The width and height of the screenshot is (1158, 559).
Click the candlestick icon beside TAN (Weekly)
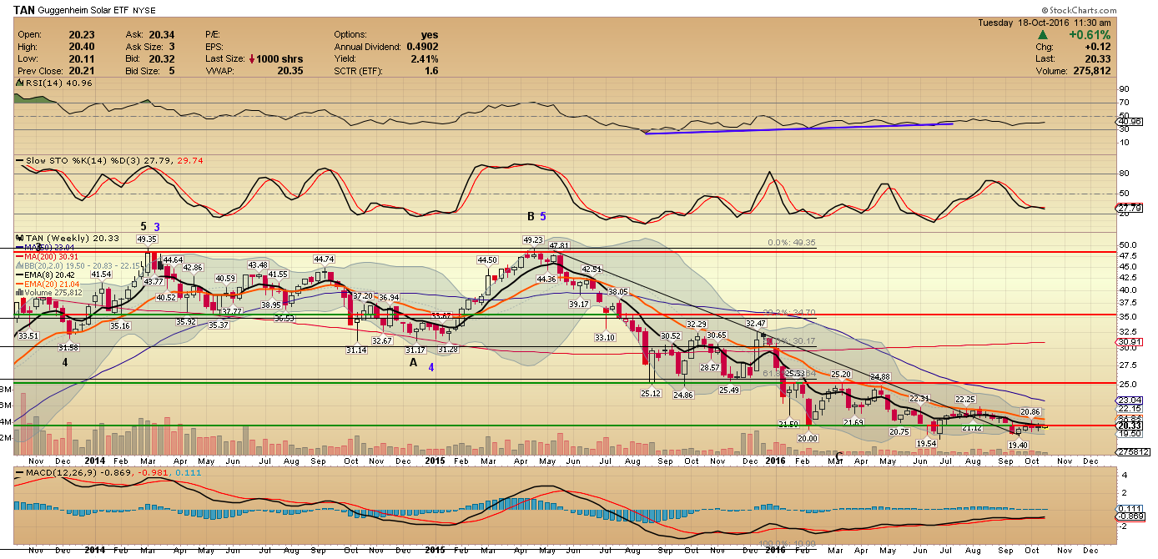point(18,238)
